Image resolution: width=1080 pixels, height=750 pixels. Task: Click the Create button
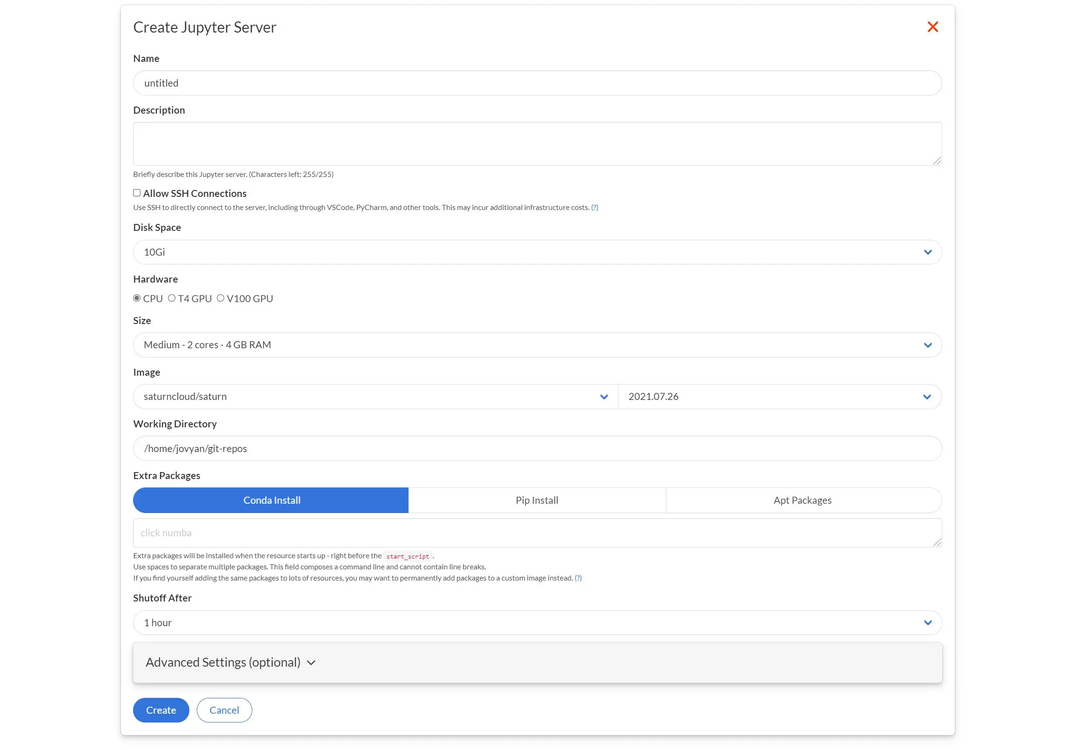161,710
